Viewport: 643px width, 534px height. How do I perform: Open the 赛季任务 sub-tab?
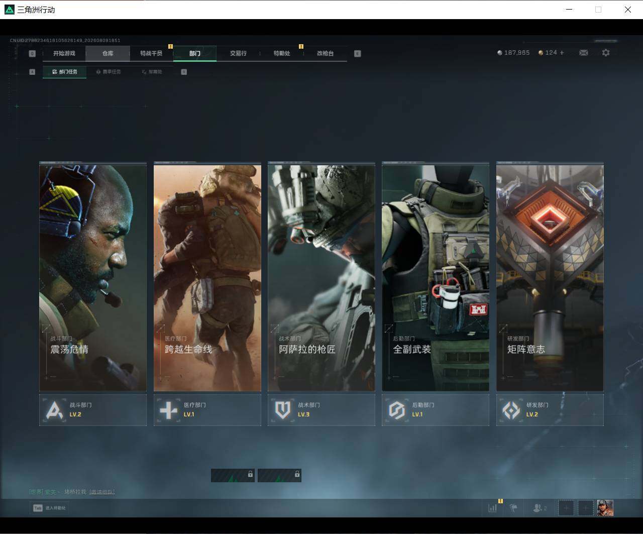coord(108,72)
